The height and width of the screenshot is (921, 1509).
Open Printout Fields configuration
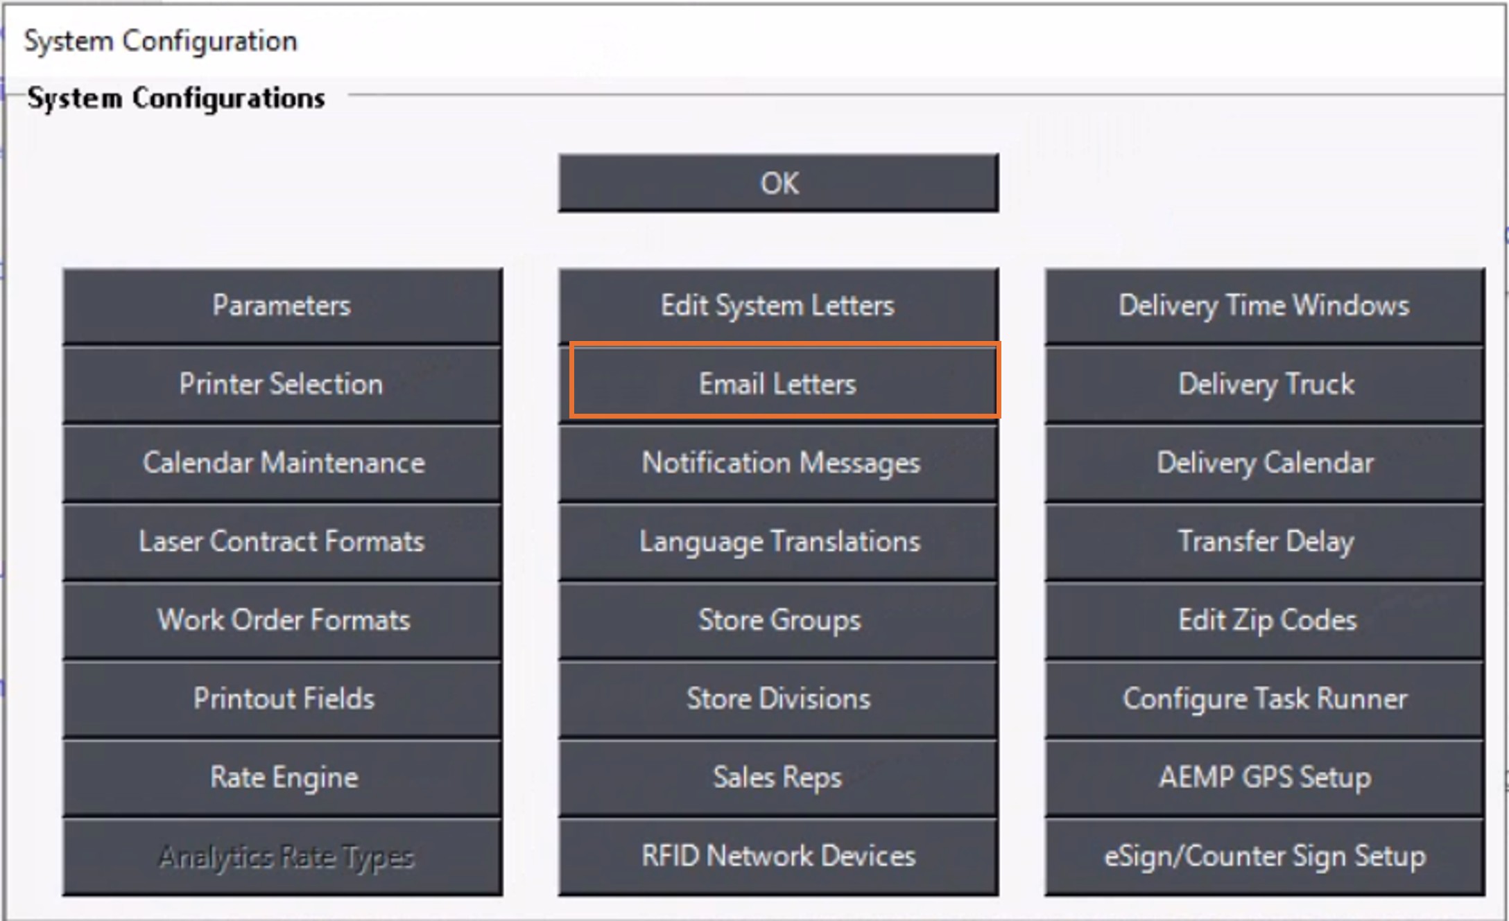[282, 699]
